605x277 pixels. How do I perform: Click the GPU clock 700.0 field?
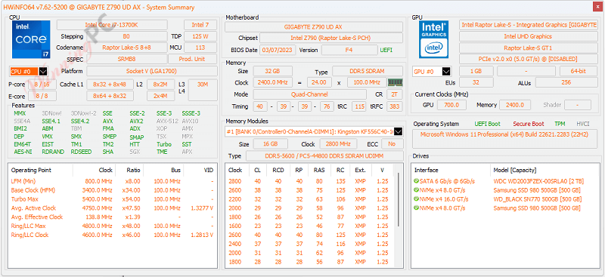[x=451, y=105]
